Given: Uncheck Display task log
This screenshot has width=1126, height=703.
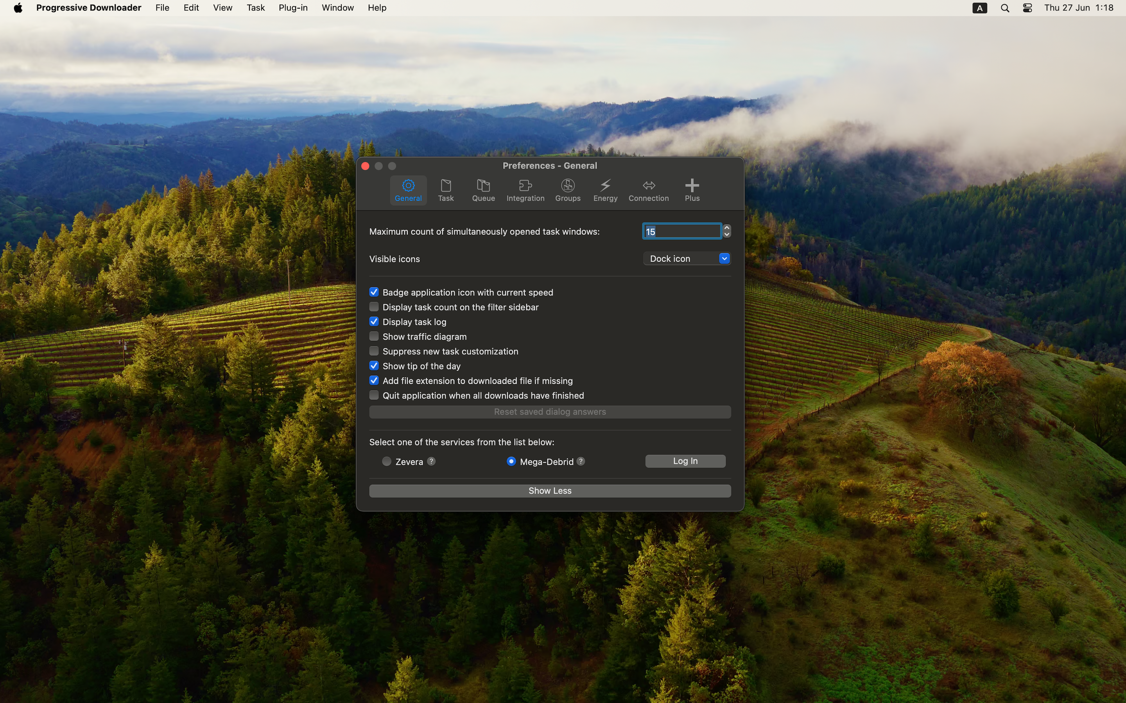Looking at the screenshot, I should pos(374,321).
